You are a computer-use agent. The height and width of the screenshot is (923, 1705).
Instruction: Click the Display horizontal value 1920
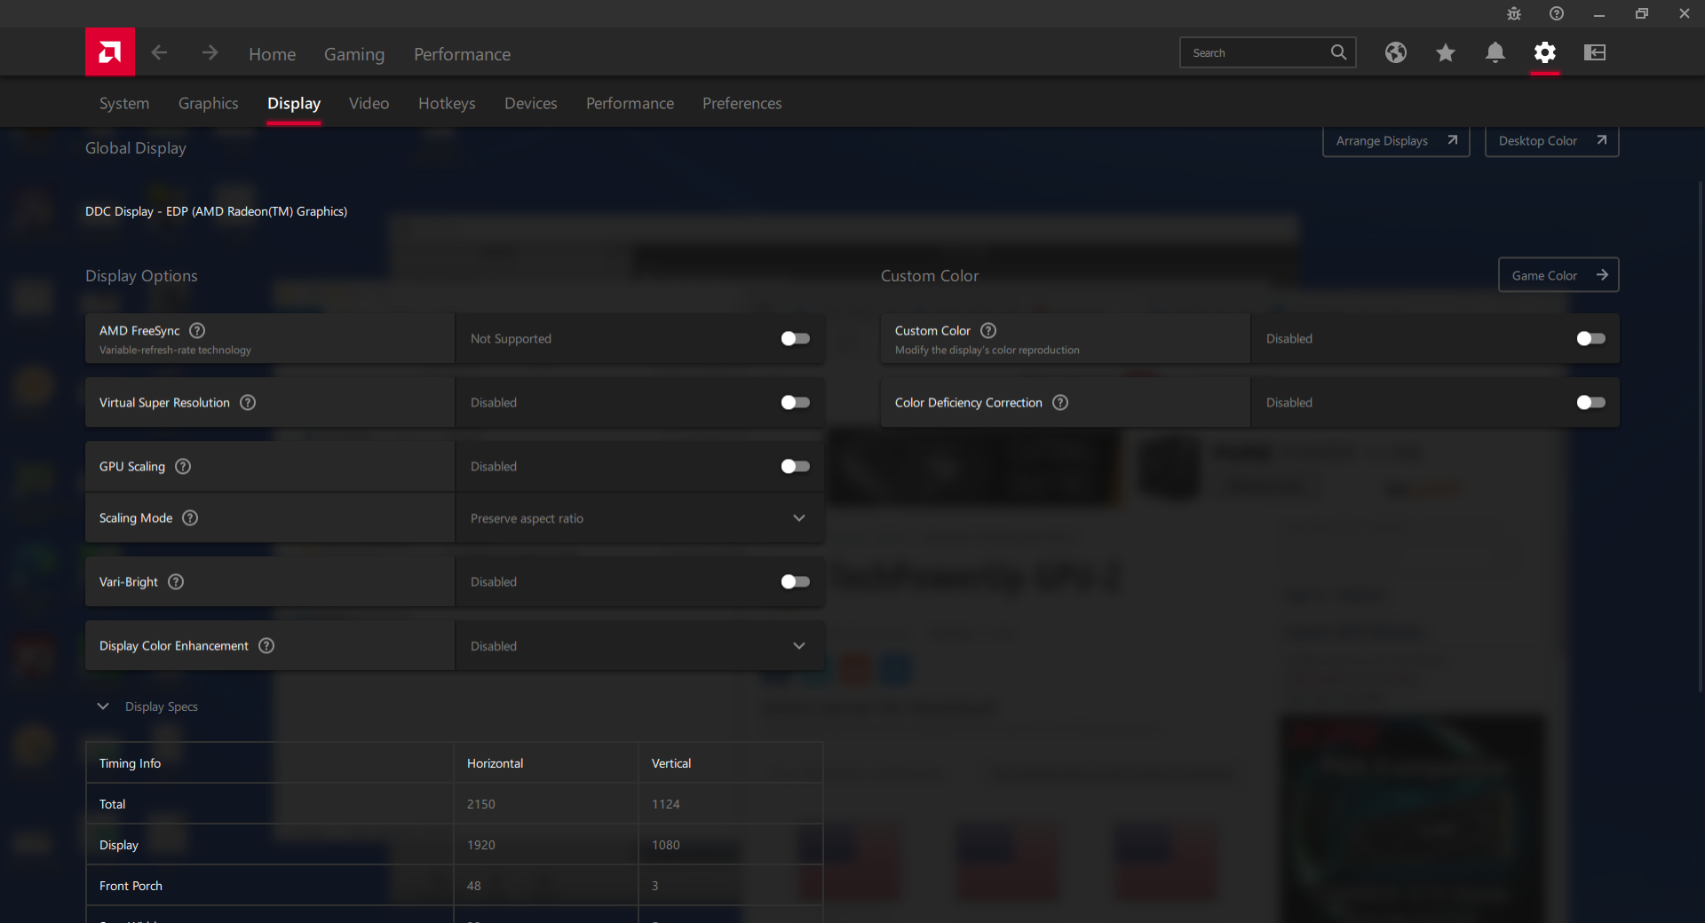(481, 845)
